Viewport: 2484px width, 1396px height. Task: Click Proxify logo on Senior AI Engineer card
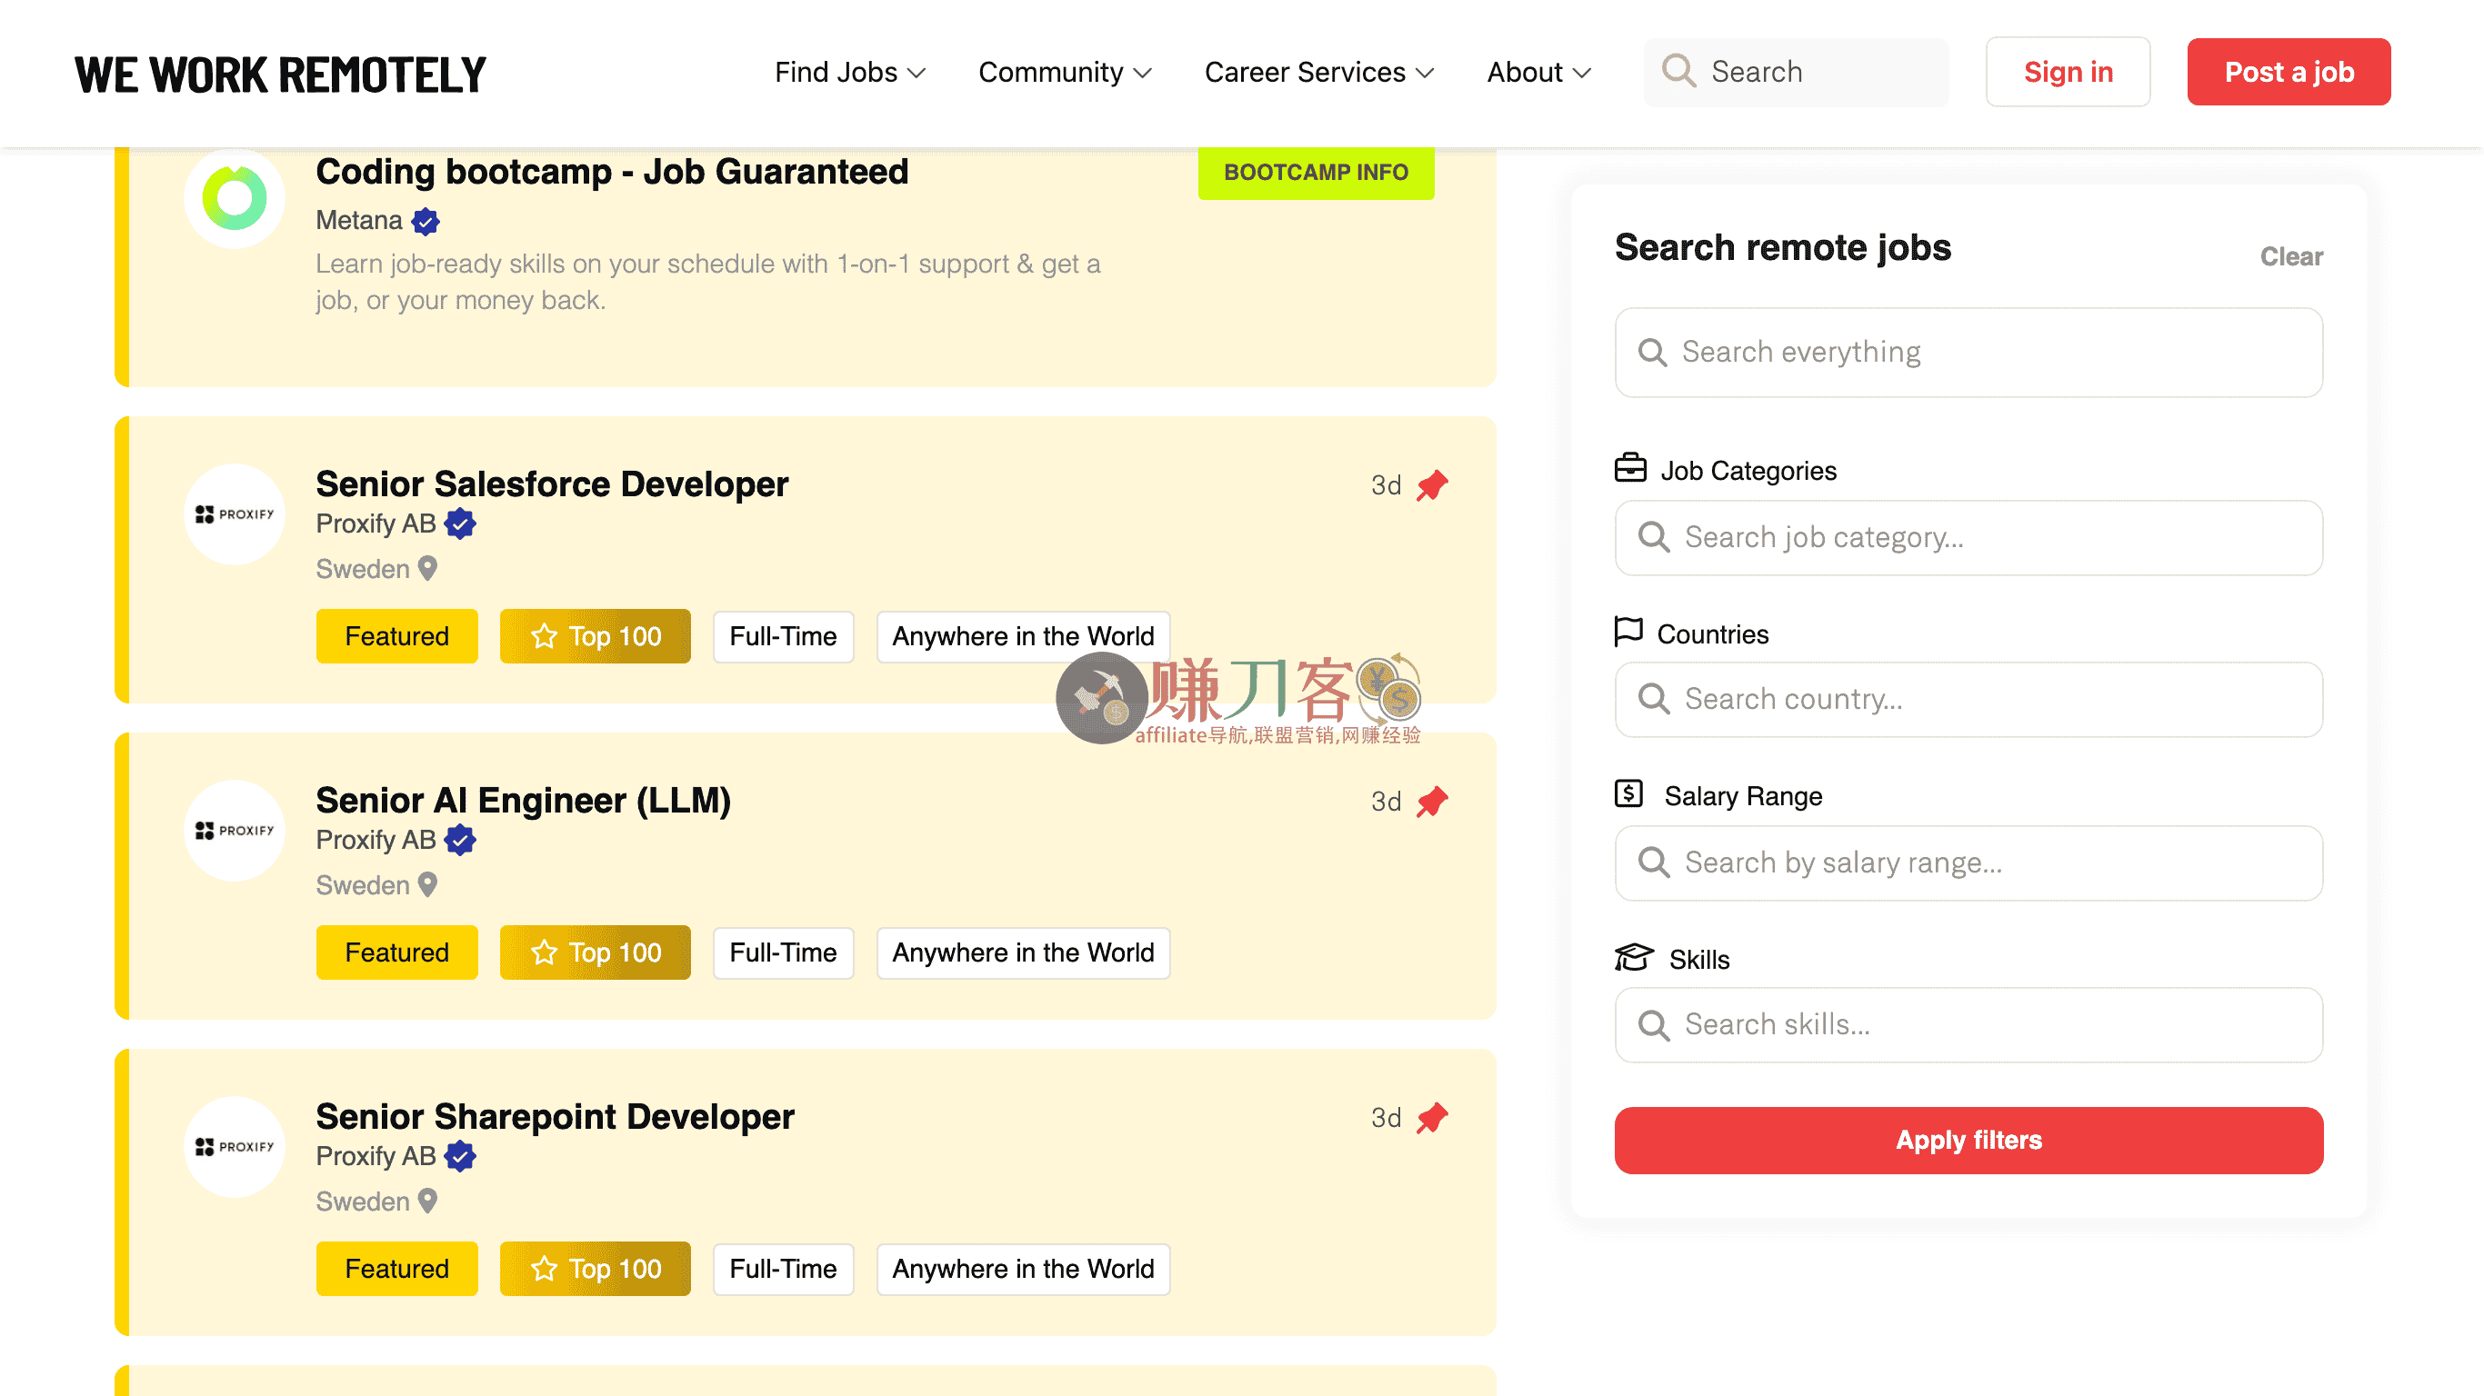[235, 830]
